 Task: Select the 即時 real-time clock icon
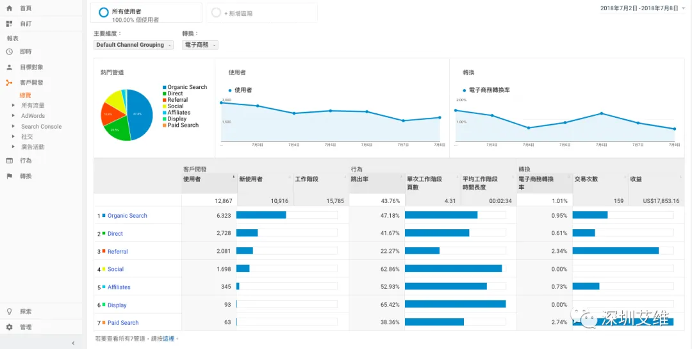click(9, 52)
